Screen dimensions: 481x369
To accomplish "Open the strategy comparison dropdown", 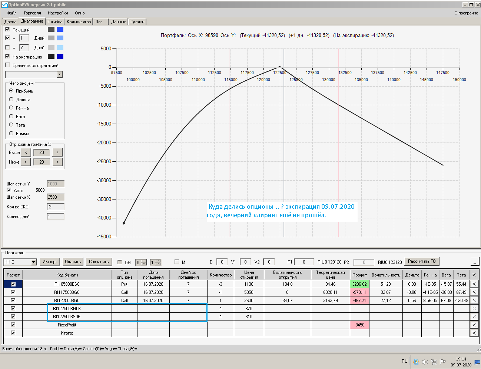I will point(60,74).
